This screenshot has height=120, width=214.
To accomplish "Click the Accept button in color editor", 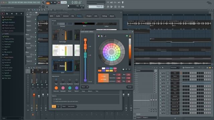I will point(129,87).
